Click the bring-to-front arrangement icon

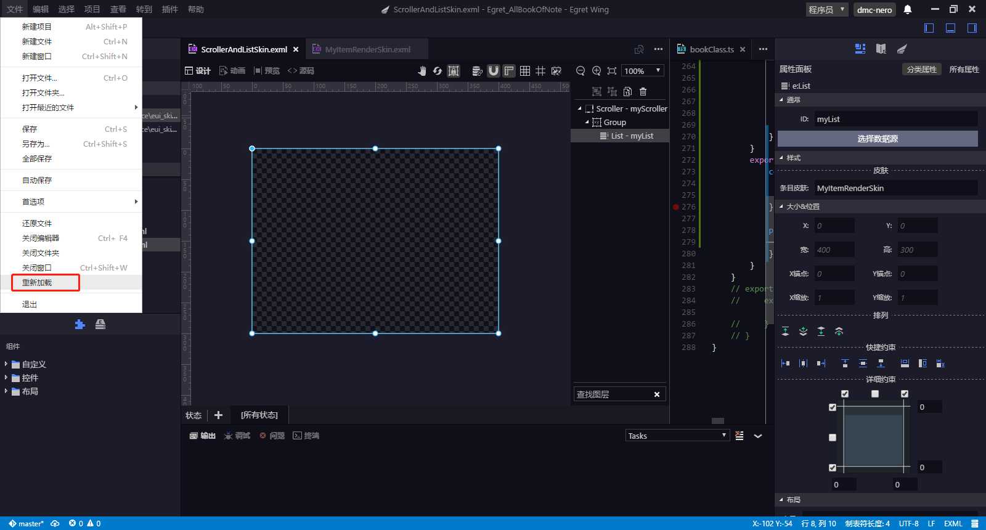tap(785, 332)
